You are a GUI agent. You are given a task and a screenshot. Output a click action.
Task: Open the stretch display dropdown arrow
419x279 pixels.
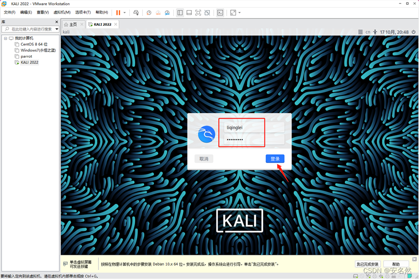click(x=239, y=13)
